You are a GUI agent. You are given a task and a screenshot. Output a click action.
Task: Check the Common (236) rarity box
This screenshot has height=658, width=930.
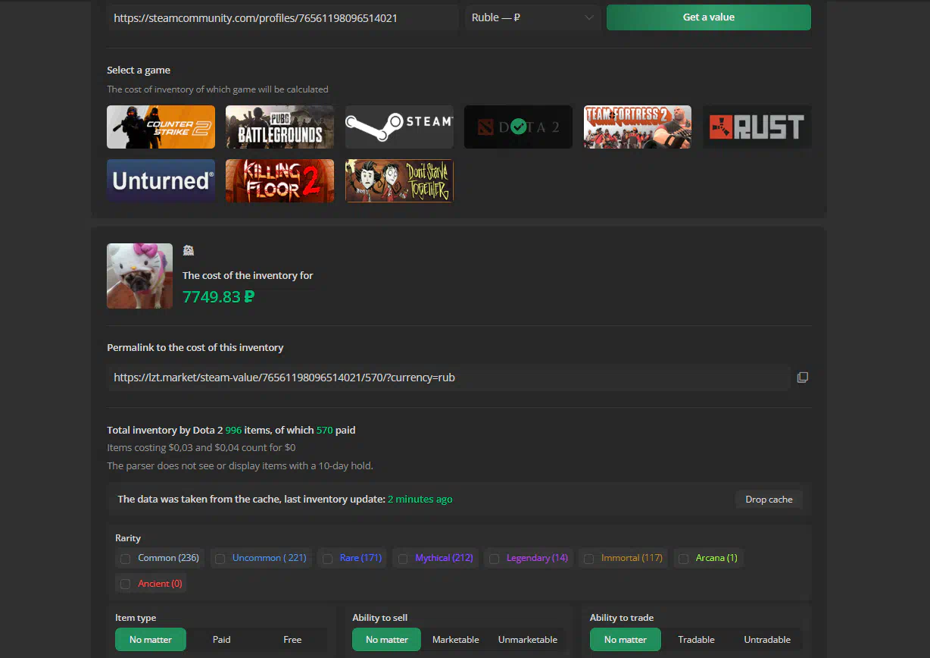(125, 559)
